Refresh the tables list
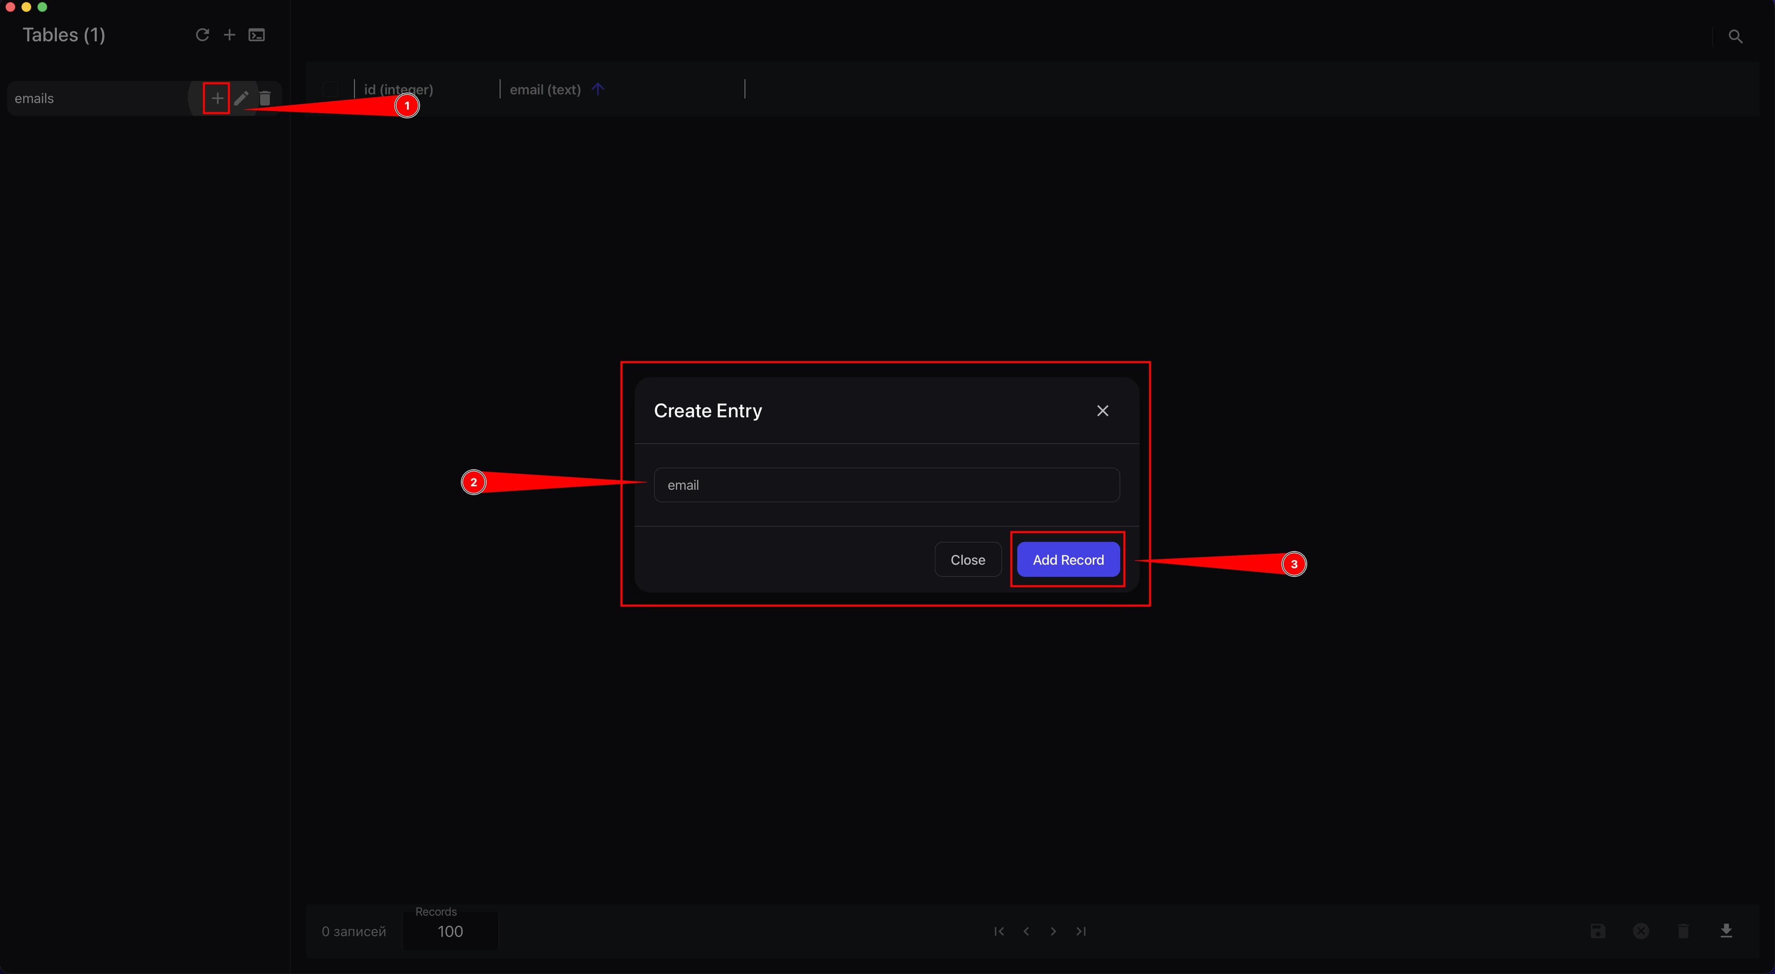Viewport: 1775px width, 974px height. click(202, 35)
